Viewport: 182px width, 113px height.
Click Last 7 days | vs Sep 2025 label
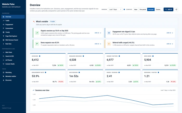point(168,90)
